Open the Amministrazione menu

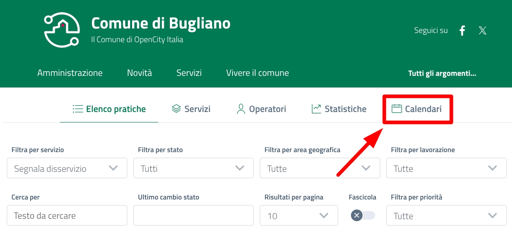click(70, 73)
